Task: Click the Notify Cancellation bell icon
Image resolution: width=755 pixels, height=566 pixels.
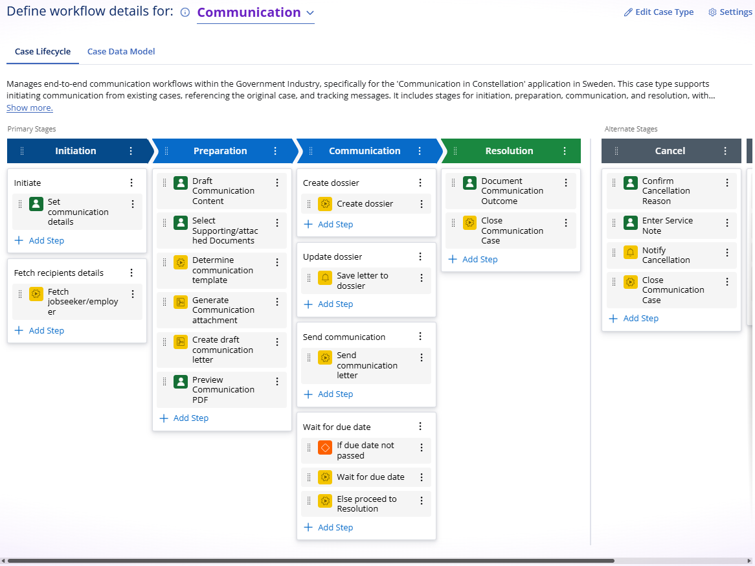Action: [630, 253]
